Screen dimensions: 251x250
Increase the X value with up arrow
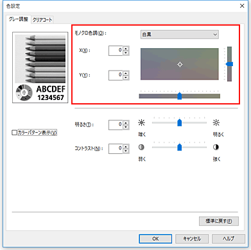126,49
